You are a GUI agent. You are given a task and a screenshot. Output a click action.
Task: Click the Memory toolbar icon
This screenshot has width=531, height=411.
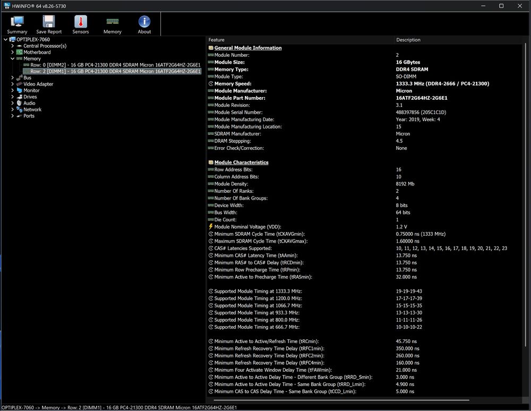(x=113, y=22)
